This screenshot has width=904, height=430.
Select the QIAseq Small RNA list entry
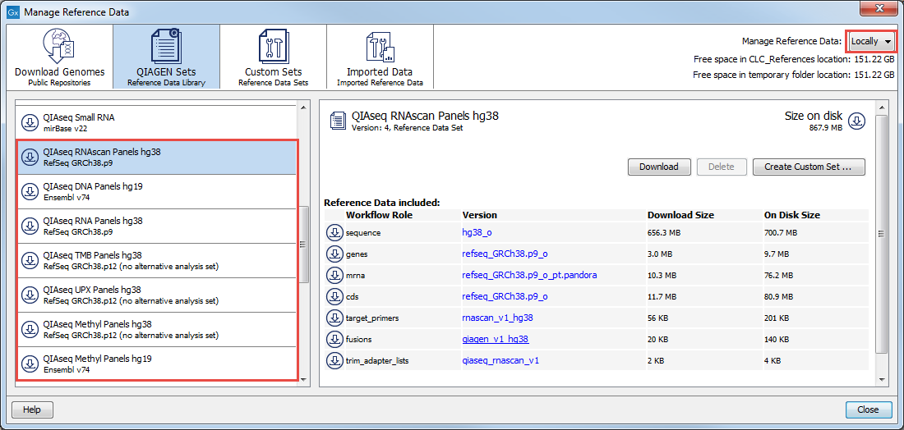[155, 122]
